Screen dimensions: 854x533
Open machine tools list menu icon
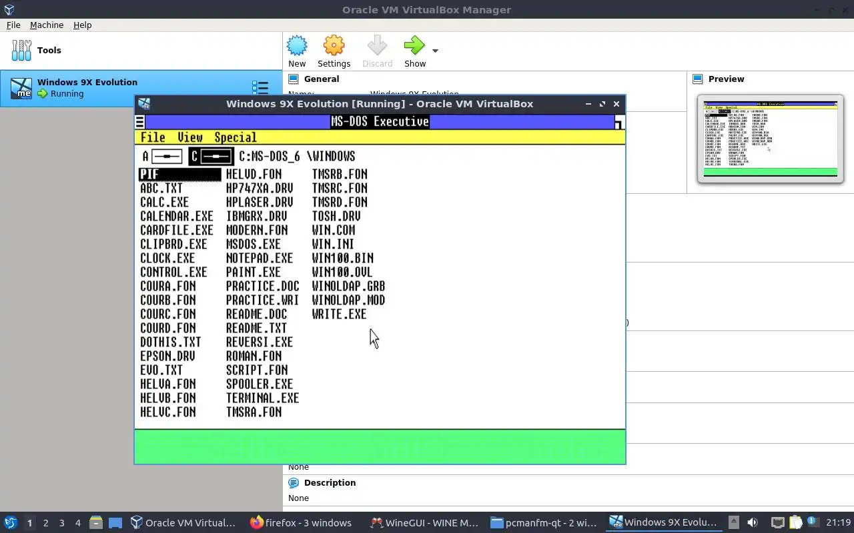coord(260,88)
